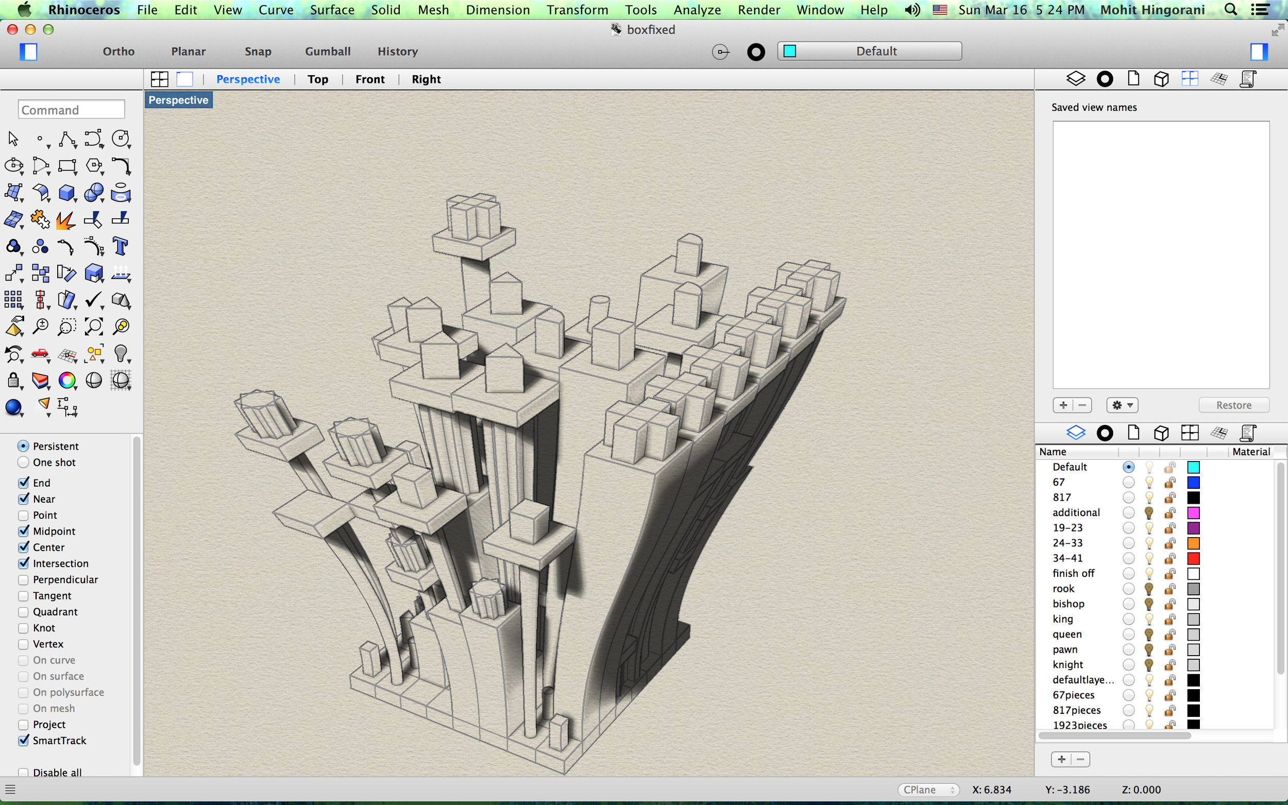Add a saved view with plus button
This screenshot has width=1288, height=805.
tap(1063, 405)
